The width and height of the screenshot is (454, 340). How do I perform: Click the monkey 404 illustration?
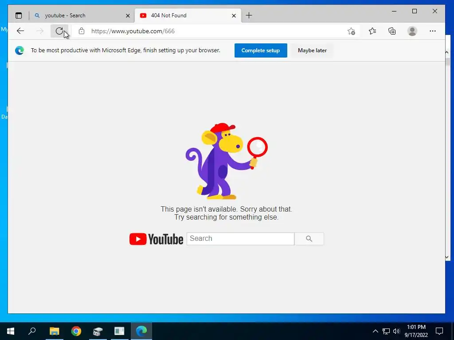227,161
